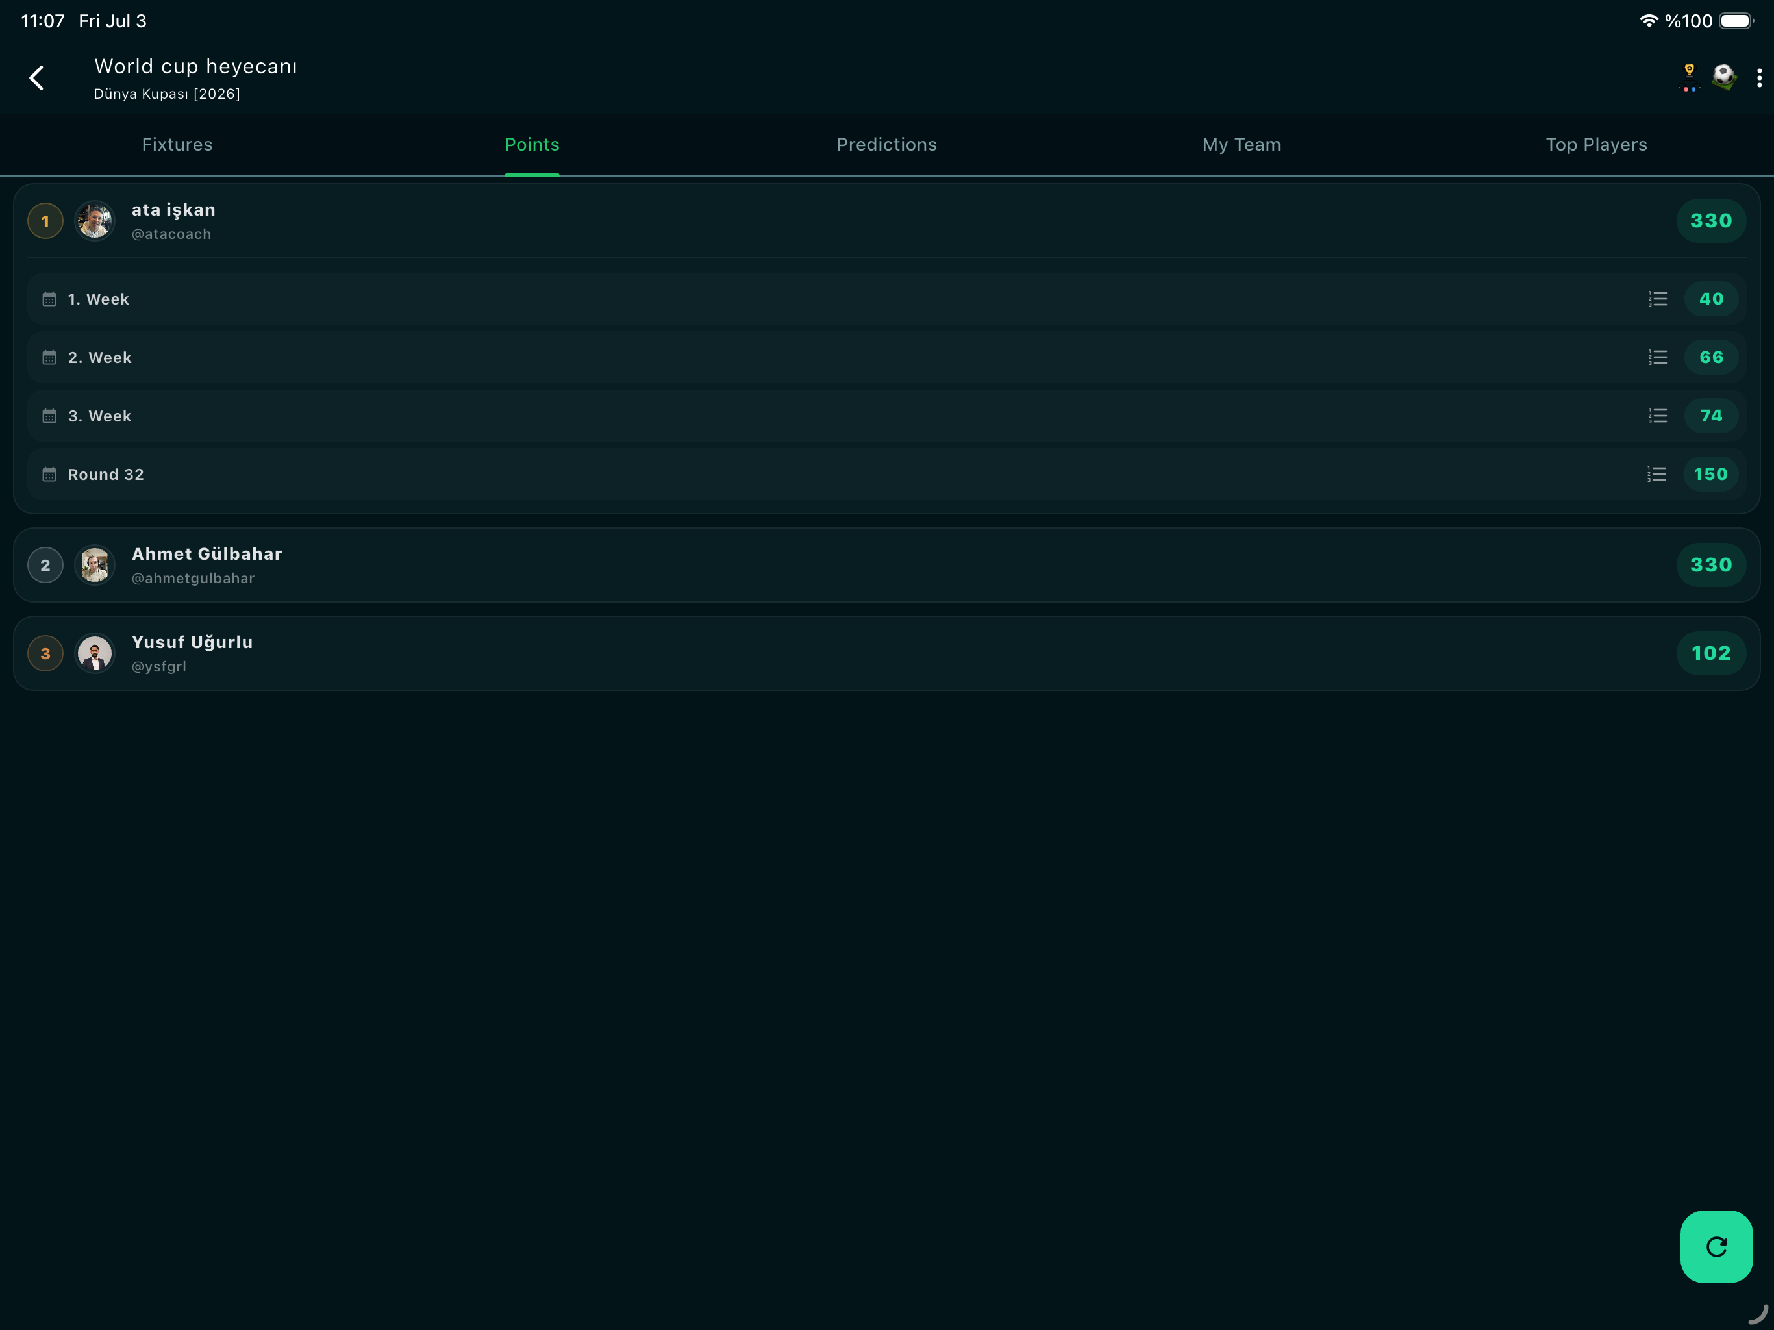
Task: Tap Ahmet Gülbahar's profile avatar
Action: click(x=95, y=566)
